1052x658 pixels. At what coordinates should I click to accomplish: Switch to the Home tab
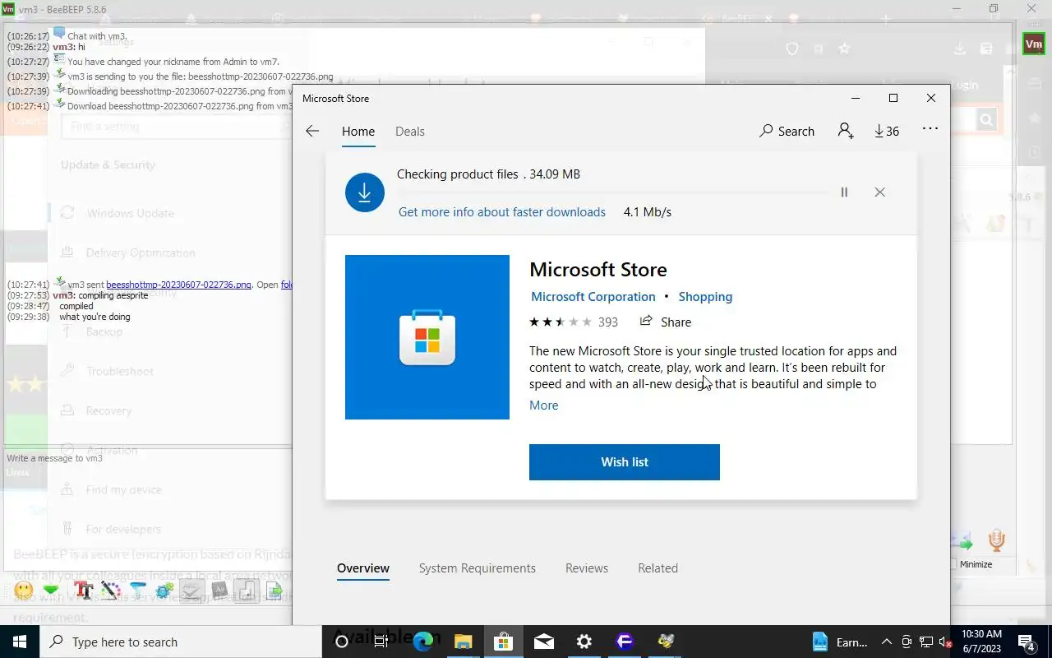pyautogui.click(x=358, y=131)
